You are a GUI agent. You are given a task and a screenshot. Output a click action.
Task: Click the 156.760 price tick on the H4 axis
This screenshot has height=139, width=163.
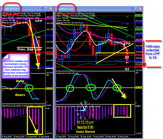pyautogui.click(x=139, y=27)
